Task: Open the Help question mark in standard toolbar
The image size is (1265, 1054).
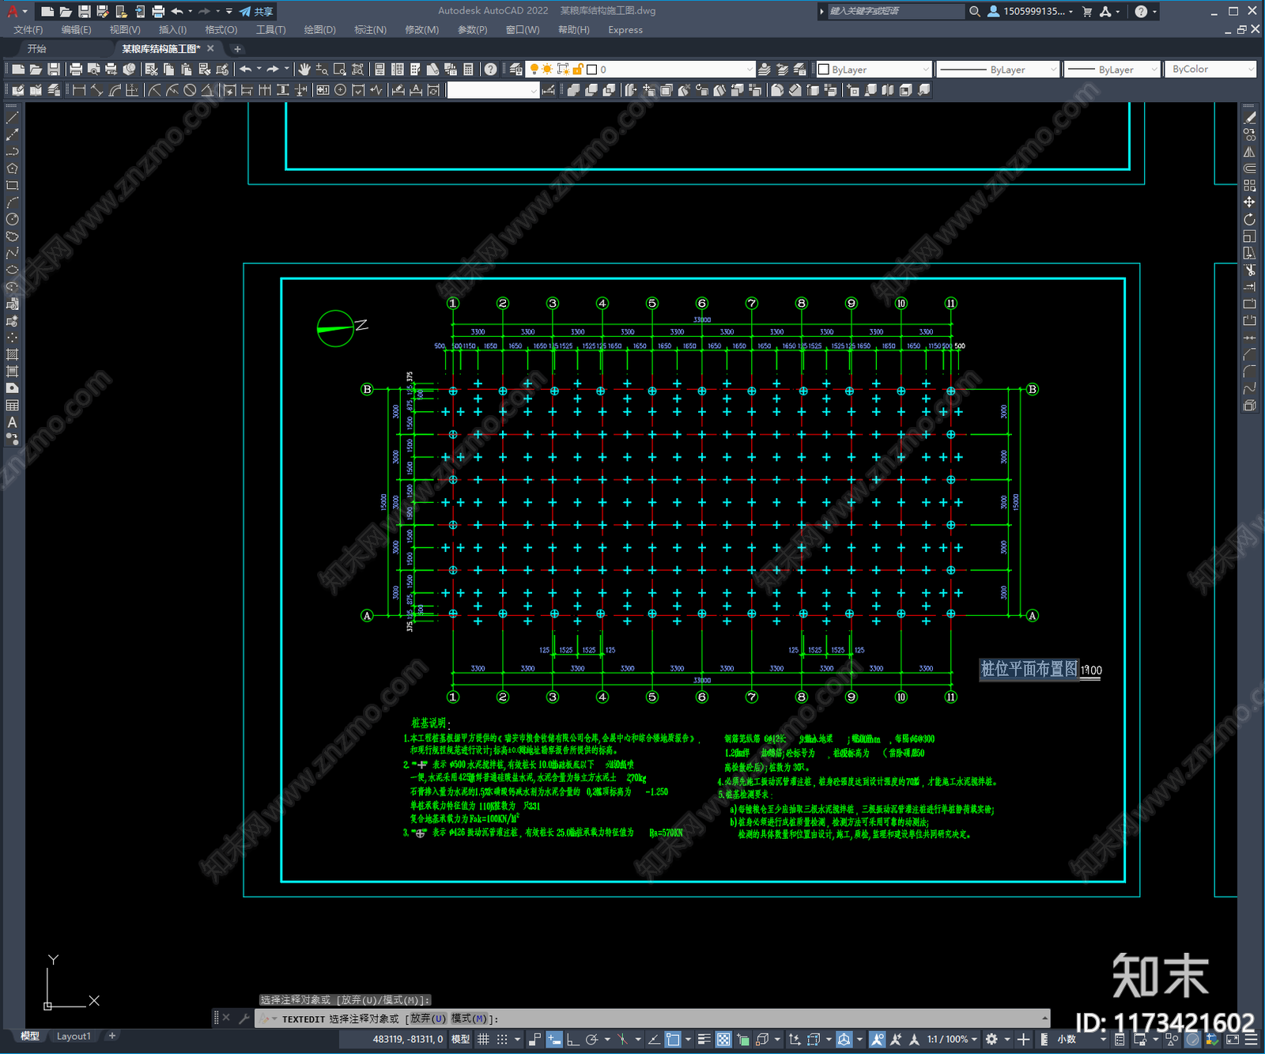Action: click(491, 70)
